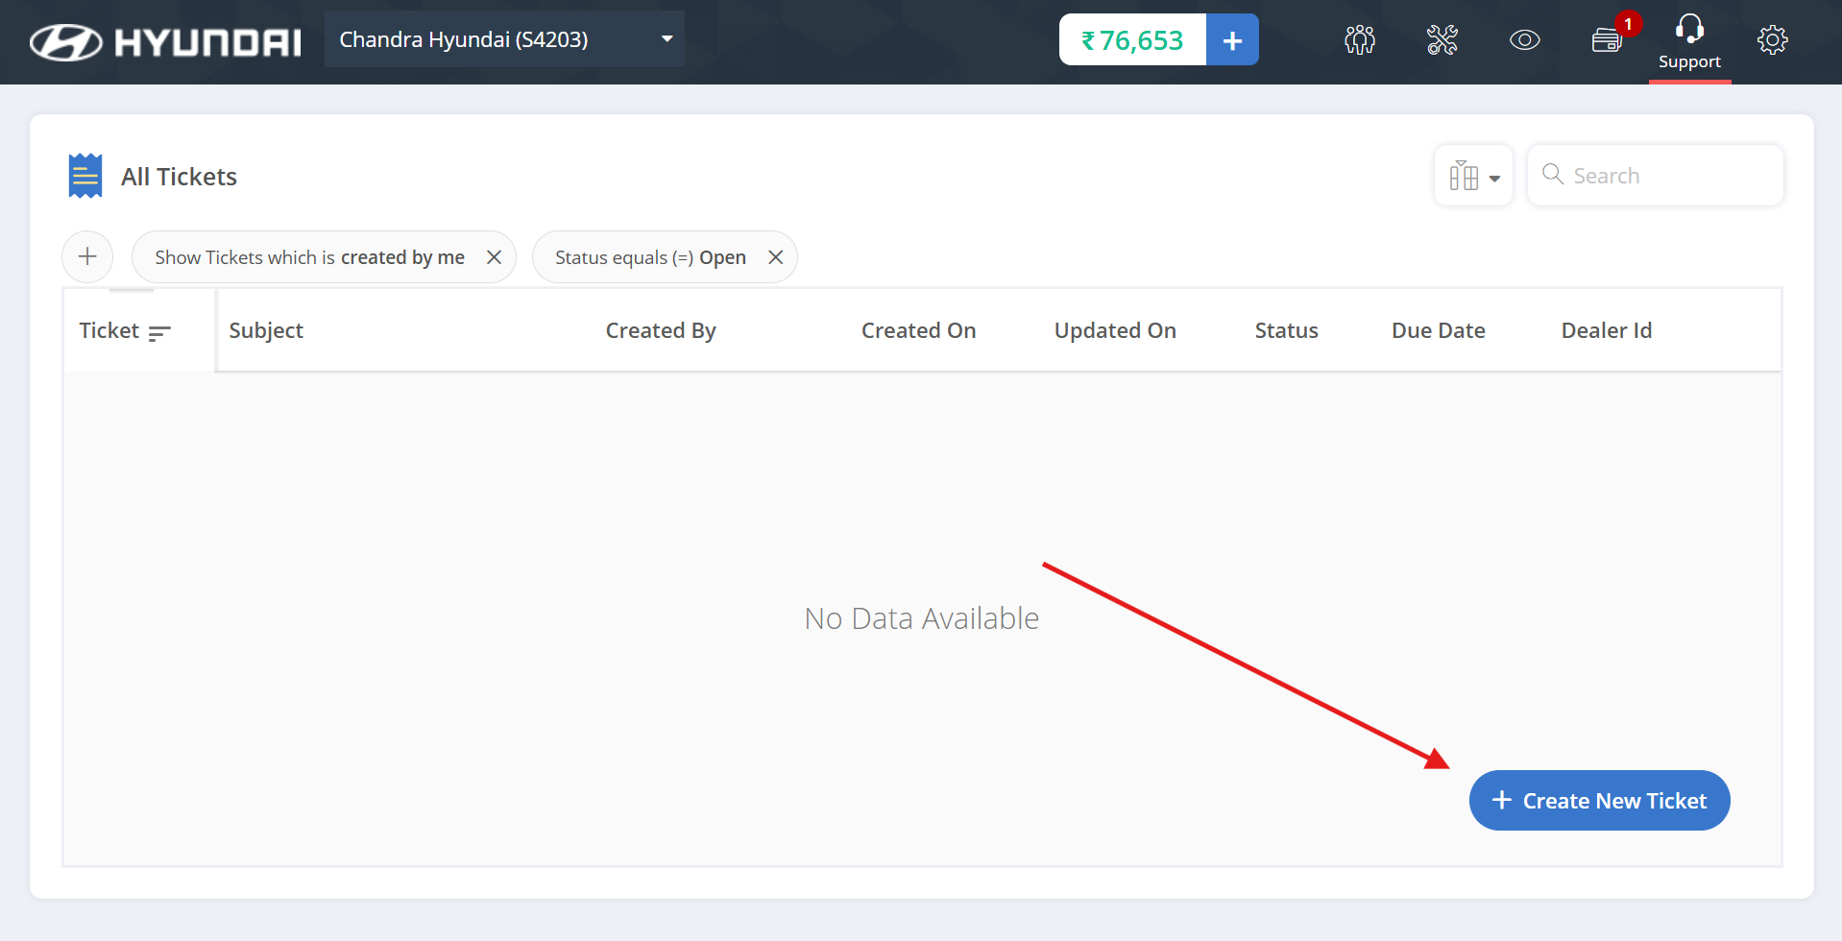This screenshot has width=1842, height=941.
Task: Click the All Tickets page icon
Action: (85, 177)
